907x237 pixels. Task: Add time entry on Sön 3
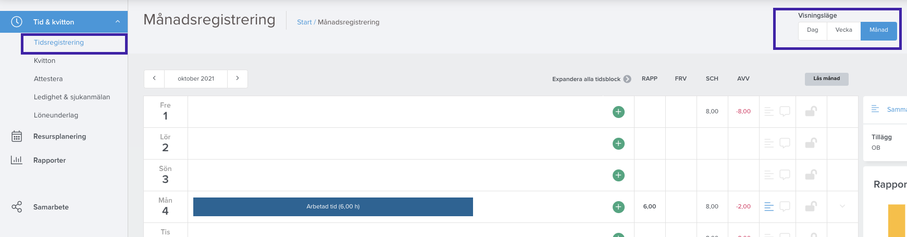tap(618, 175)
